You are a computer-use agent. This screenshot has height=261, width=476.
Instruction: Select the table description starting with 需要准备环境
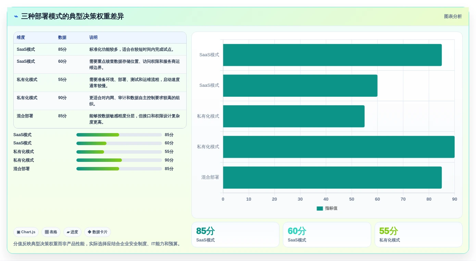click(135, 83)
